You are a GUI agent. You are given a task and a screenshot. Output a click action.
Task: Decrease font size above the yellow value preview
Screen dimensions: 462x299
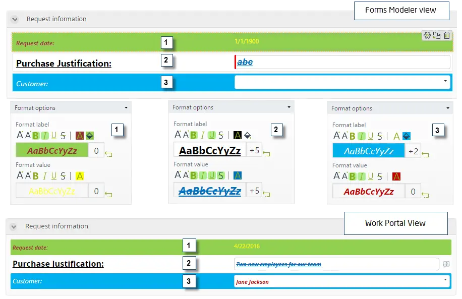click(x=28, y=176)
